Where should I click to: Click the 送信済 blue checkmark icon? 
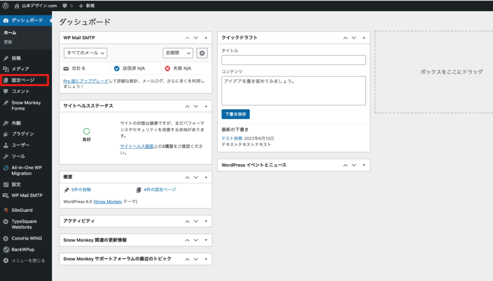click(117, 68)
